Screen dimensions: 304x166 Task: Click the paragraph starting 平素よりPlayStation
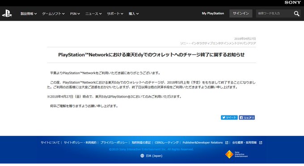[106, 73]
